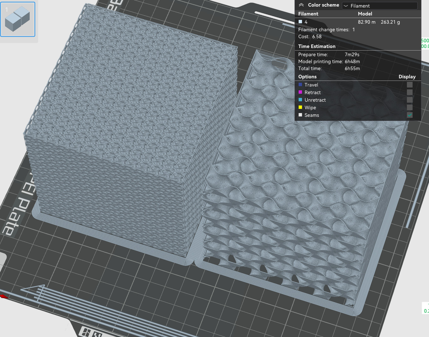
Task: Click the Travel blue legend swatch
Action: [x=301, y=85]
